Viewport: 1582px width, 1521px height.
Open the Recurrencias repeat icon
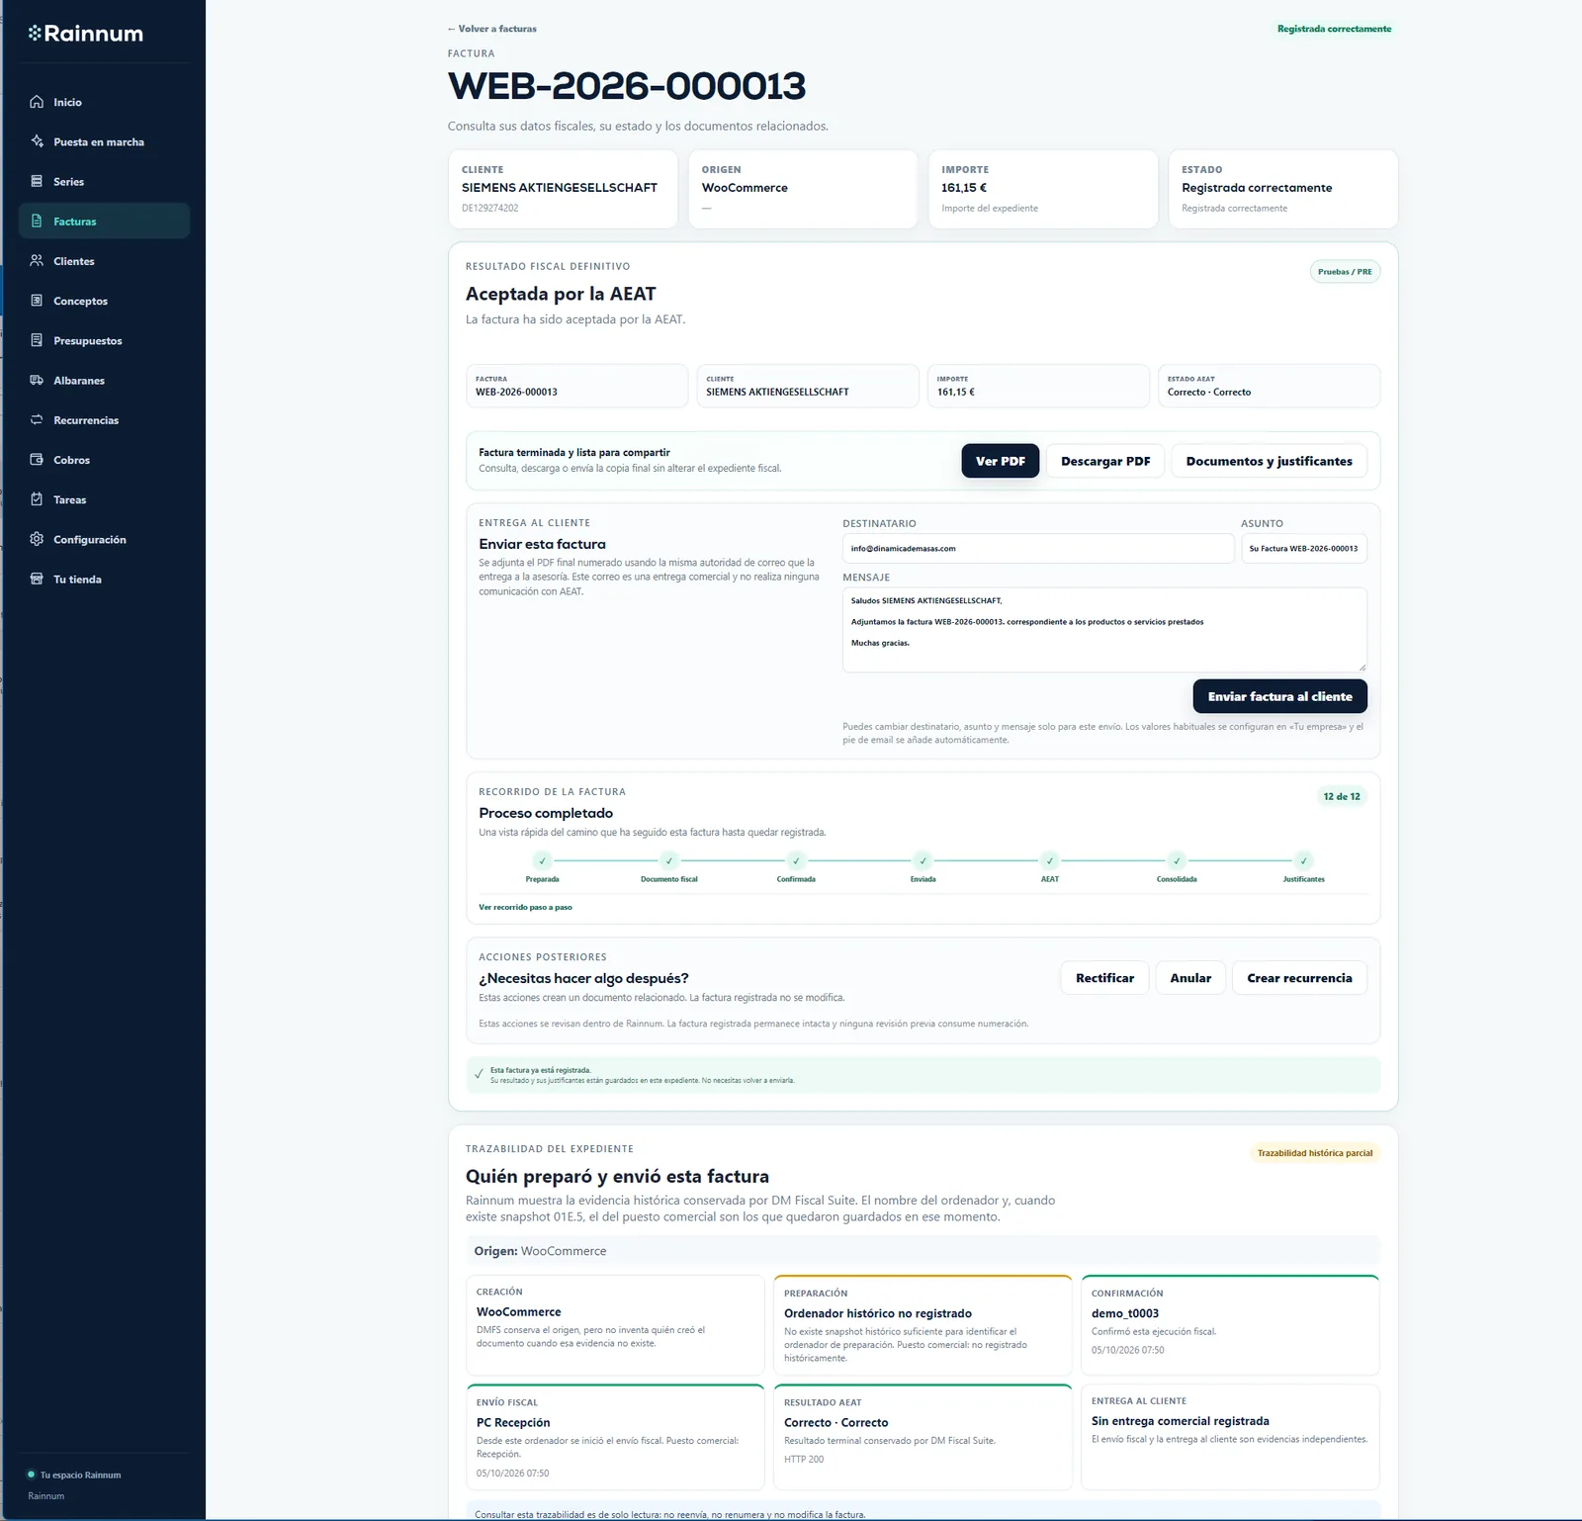[x=37, y=419]
